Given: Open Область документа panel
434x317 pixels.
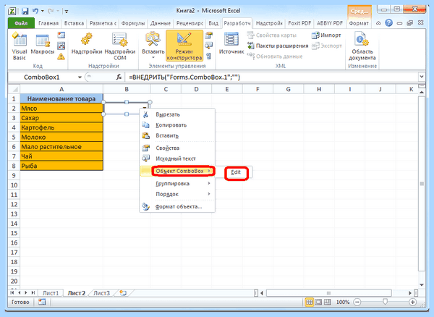Looking at the screenshot, I should (362, 46).
